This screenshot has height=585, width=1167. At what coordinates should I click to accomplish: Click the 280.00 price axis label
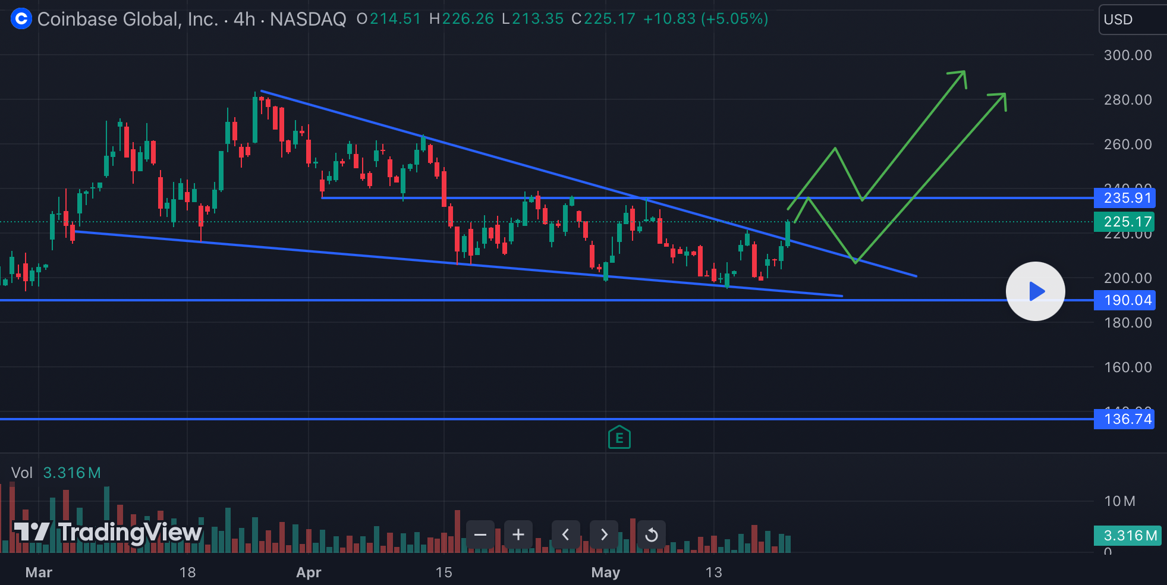(x=1128, y=100)
